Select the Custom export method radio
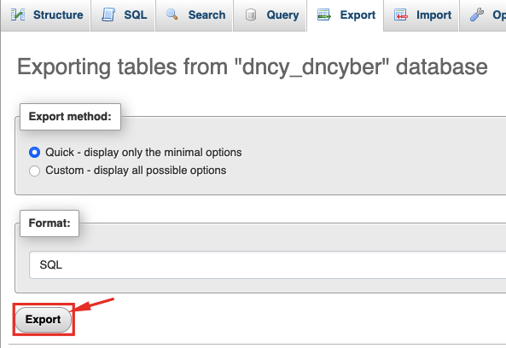 [34, 171]
